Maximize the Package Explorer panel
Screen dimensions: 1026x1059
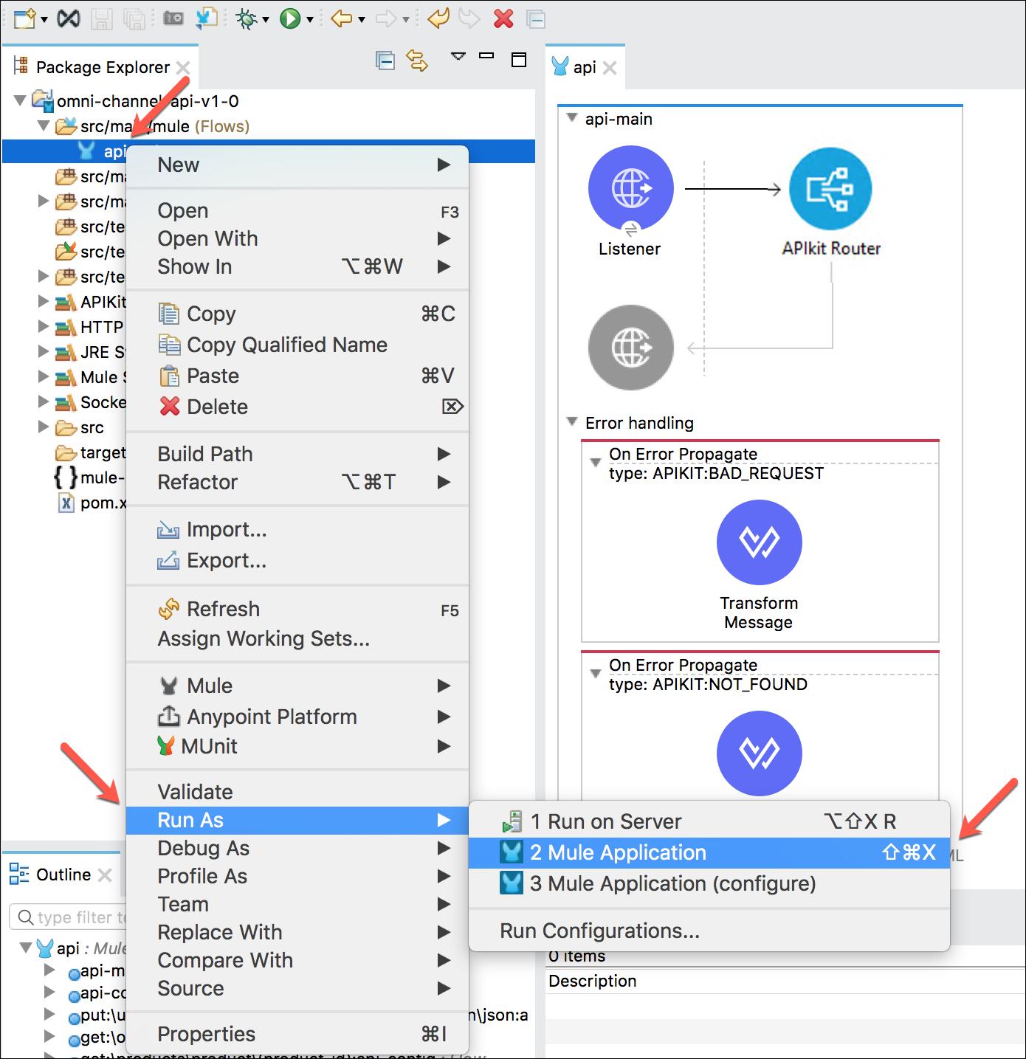(519, 60)
